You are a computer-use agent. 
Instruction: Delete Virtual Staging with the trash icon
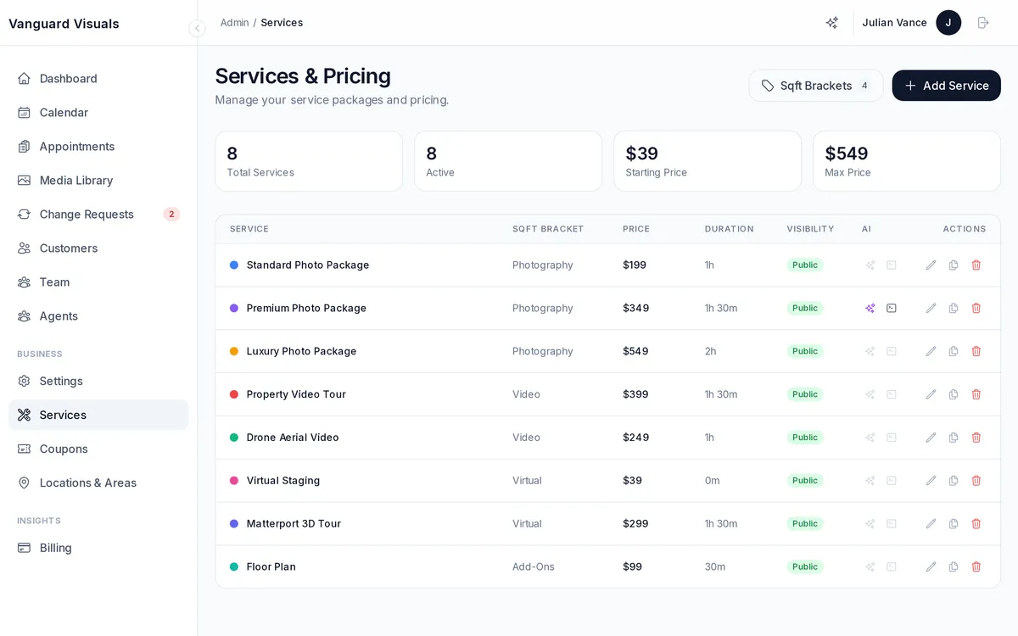click(x=976, y=480)
